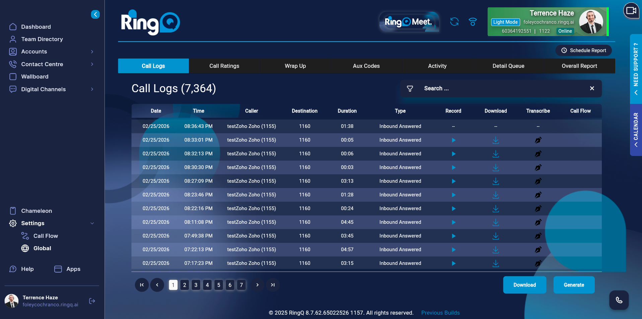Open the dialer with the phone icon

(619, 300)
